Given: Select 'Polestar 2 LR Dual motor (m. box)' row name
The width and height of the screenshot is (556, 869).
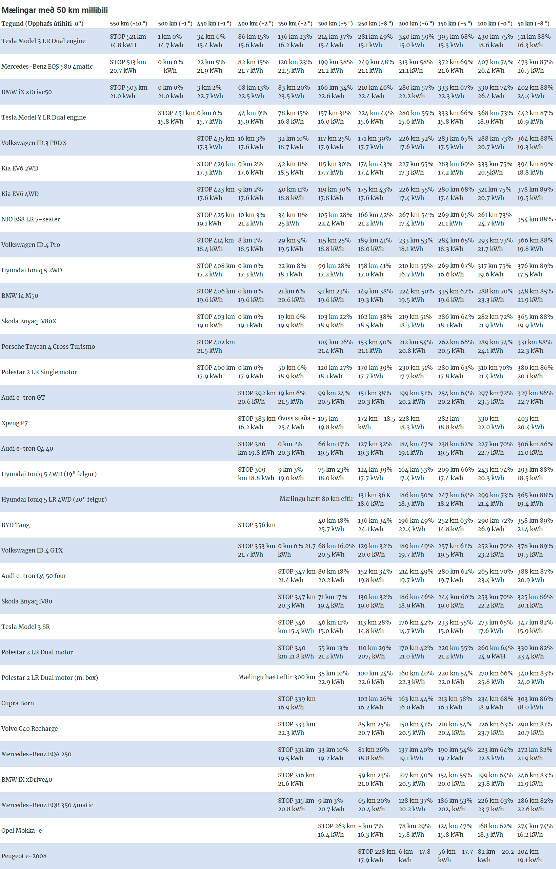Looking at the screenshot, I should 50,678.
